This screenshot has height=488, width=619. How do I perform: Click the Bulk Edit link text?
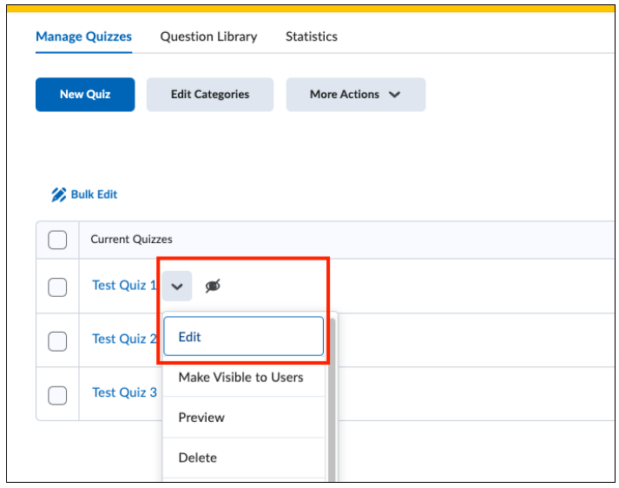(x=94, y=195)
